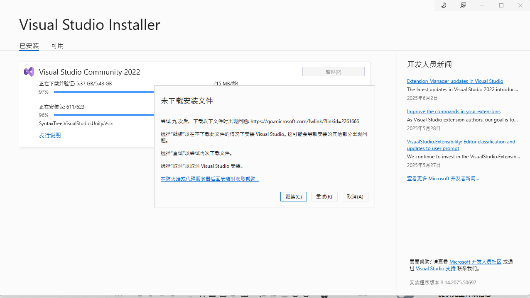Viewport: 530px width, 298px height.
Task: Click the Visual Studio Community 2022 title
Action: click(89, 72)
